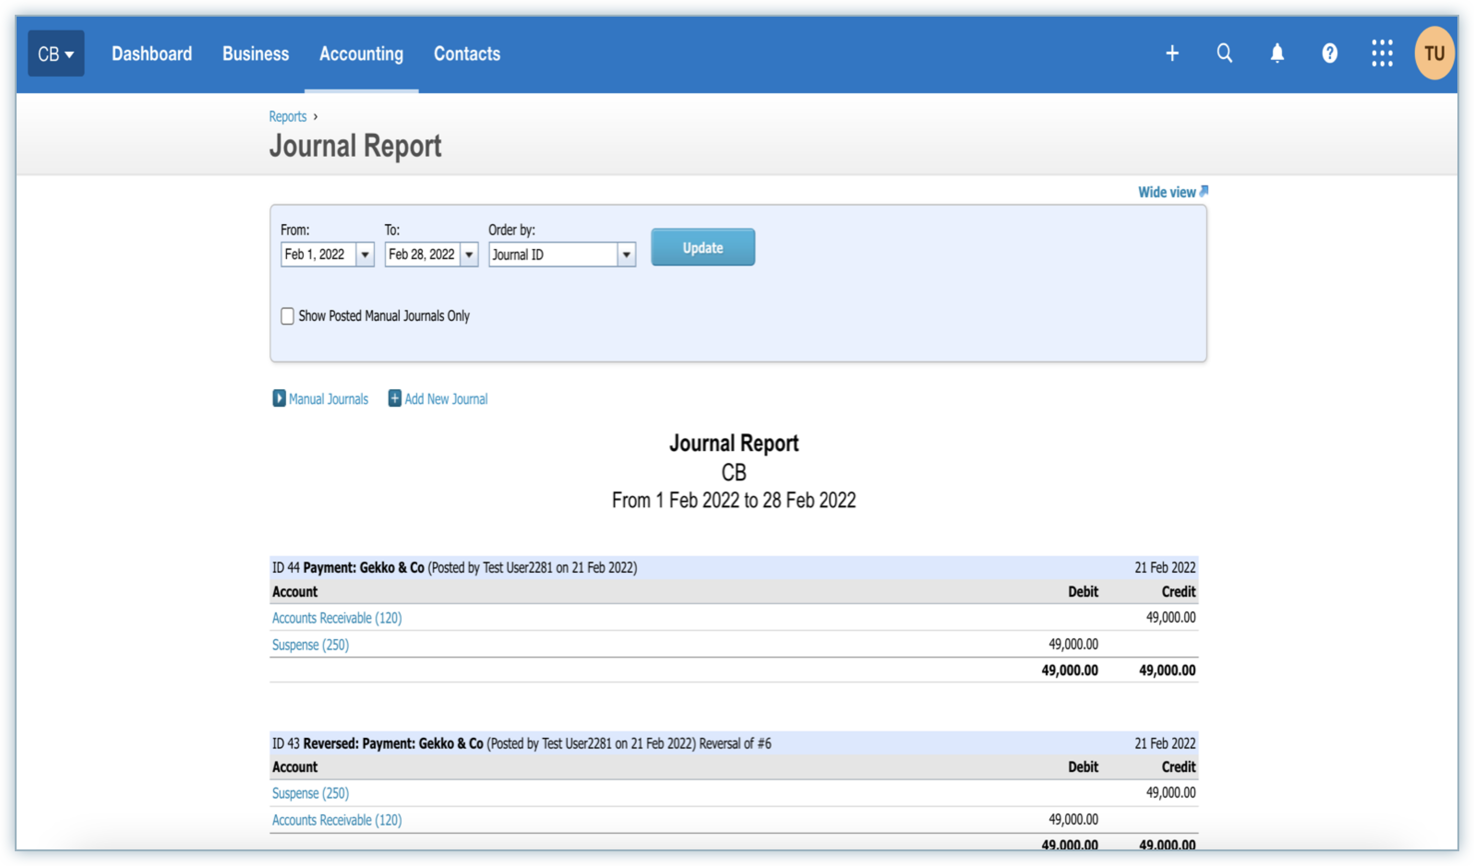Viewport: 1474px width, 866px height.
Task: Click the Add New Journal plus icon
Action: (x=395, y=398)
